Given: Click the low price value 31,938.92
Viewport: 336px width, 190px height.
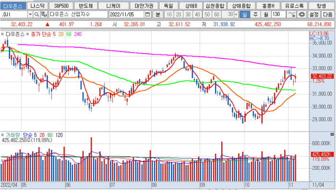Looking at the screenshot, I should tap(224, 24).
